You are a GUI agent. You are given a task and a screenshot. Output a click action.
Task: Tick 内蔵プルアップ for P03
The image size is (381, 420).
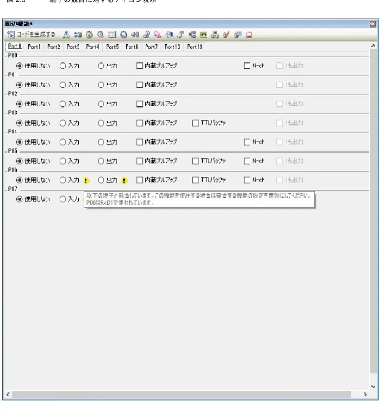coord(157,123)
